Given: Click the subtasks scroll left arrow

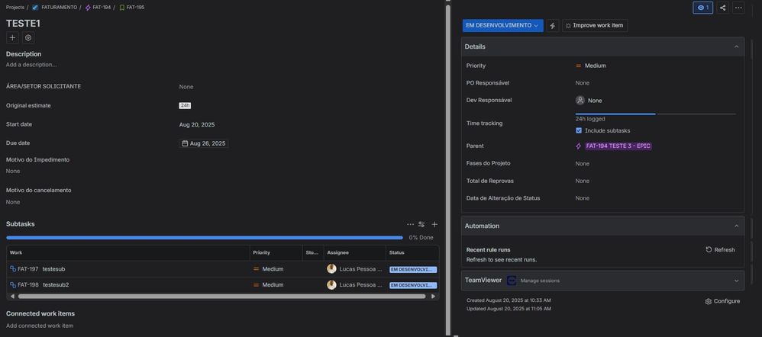Looking at the screenshot, I should [x=13, y=297].
